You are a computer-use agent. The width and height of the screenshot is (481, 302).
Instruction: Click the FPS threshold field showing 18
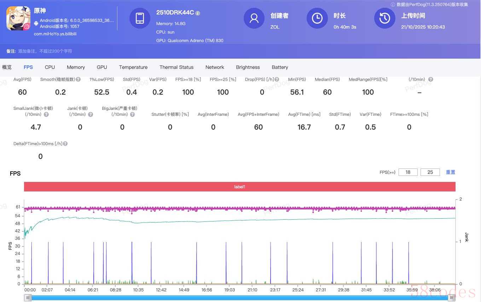click(408, 172)
